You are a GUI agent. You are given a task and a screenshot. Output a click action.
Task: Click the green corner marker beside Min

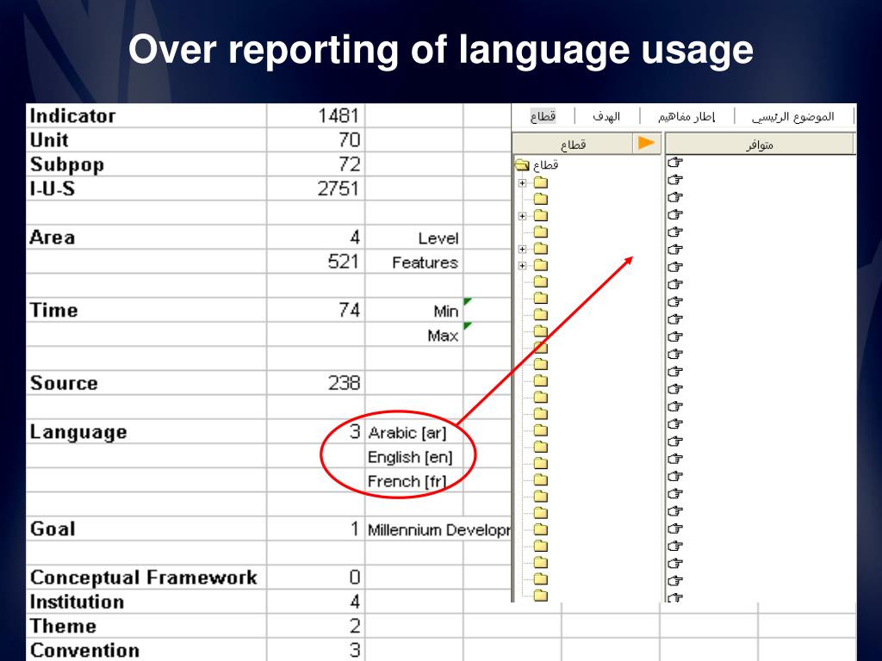[468, 301]
